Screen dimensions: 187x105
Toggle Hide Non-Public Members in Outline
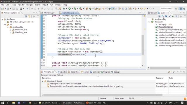click(173, 16)
